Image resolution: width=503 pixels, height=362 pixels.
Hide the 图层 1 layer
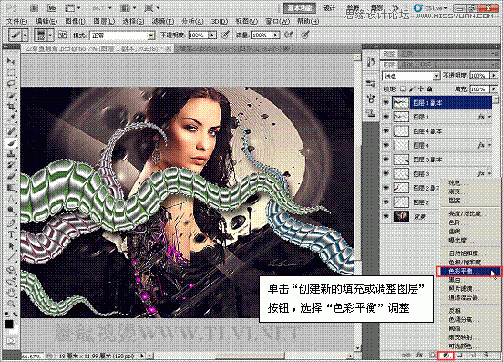tap(386, 117)
